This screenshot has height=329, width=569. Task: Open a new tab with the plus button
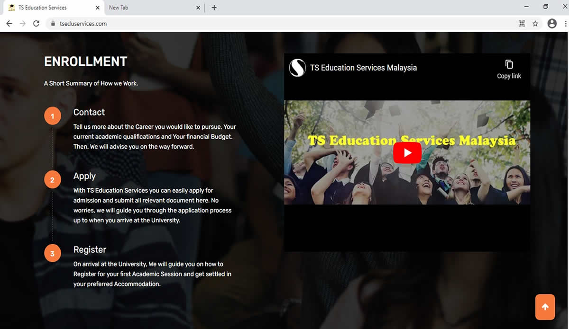pos(214,8)
